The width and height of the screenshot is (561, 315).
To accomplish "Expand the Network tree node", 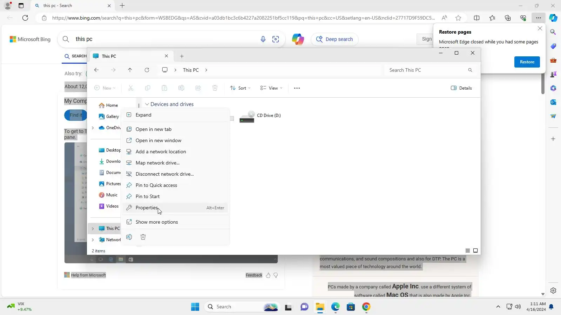I will pos(93,240).
